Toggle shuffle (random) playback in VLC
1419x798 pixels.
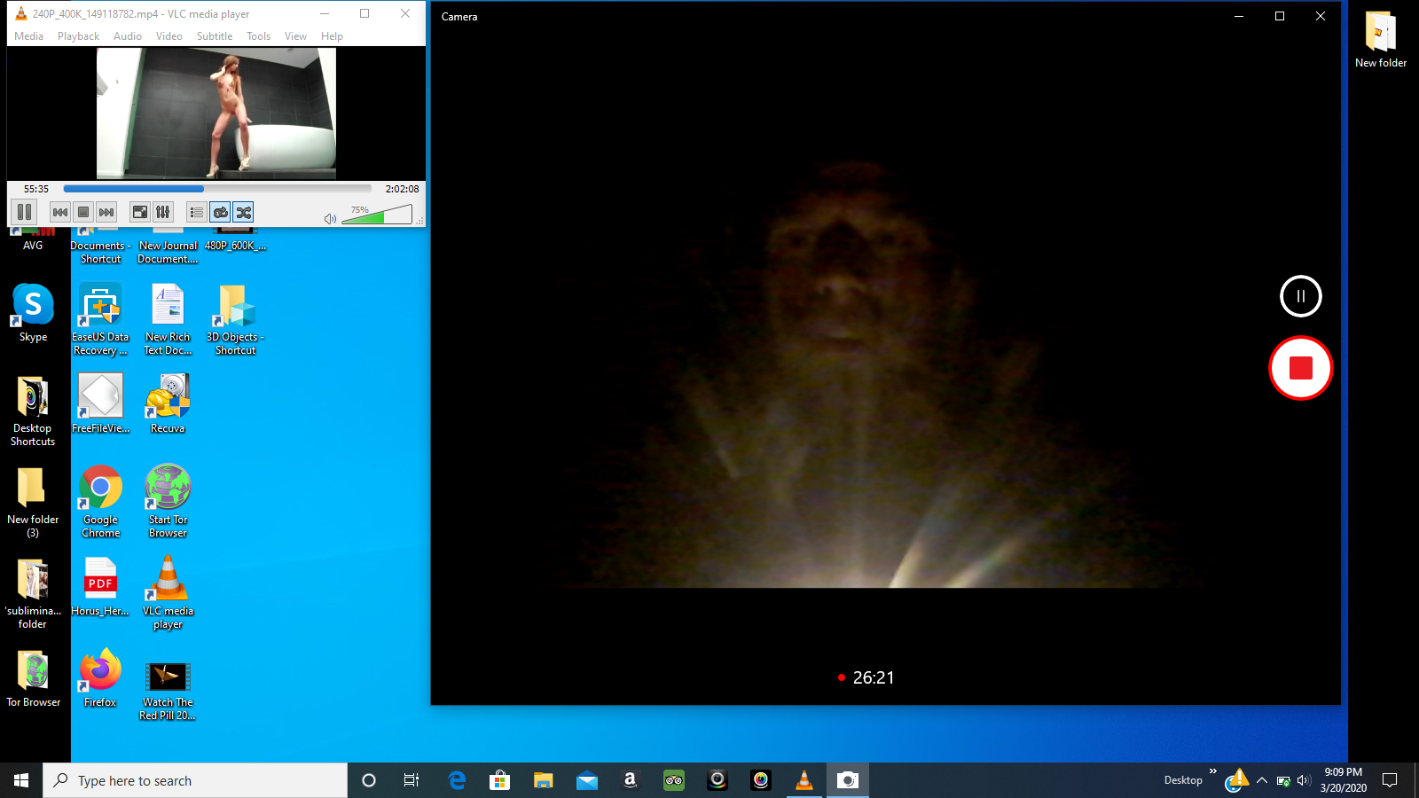click(243, 212)
